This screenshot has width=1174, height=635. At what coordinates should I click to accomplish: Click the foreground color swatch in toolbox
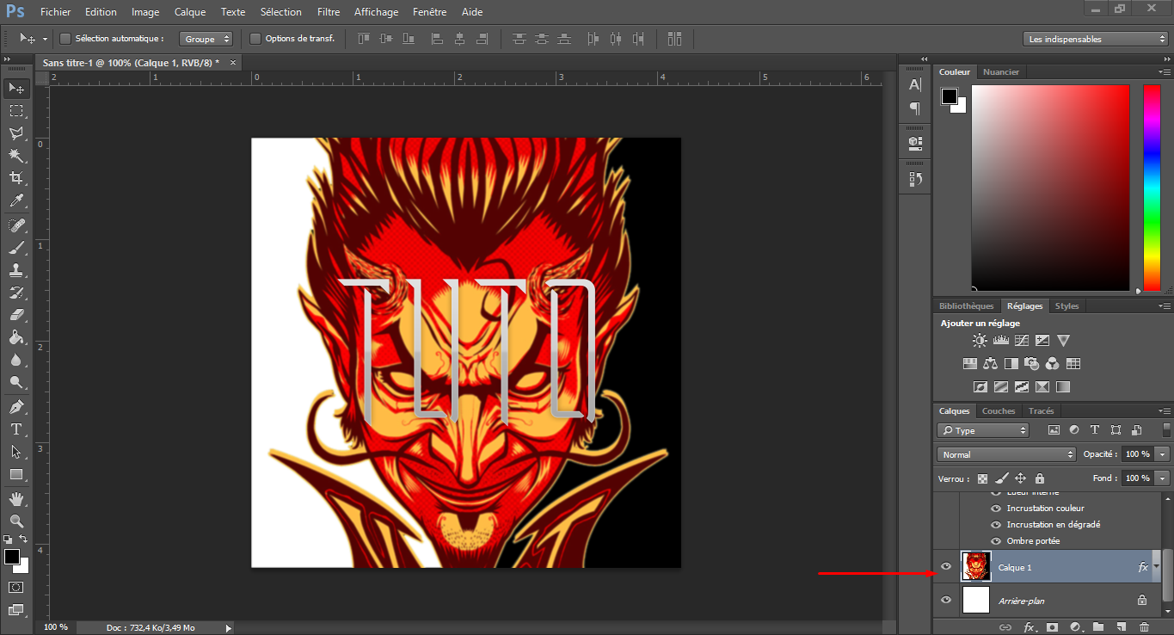click(x=12, y=557)
